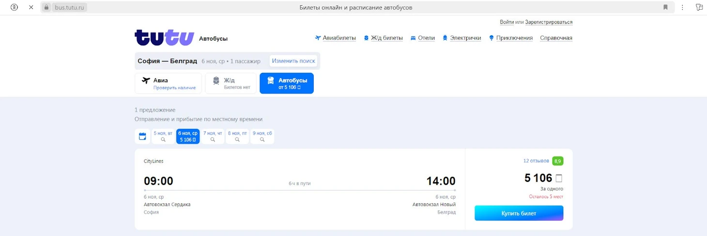
Task: Click the 5 106 price on the ticket card
Action: pyautogui.click(x=543, y=178)
